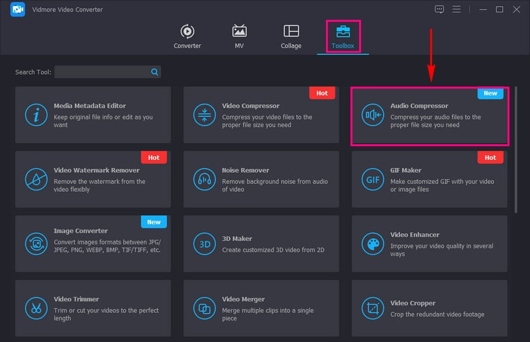Select the 3D Maker icon
This screenshot has height=342, width=530.
(204, 243)
